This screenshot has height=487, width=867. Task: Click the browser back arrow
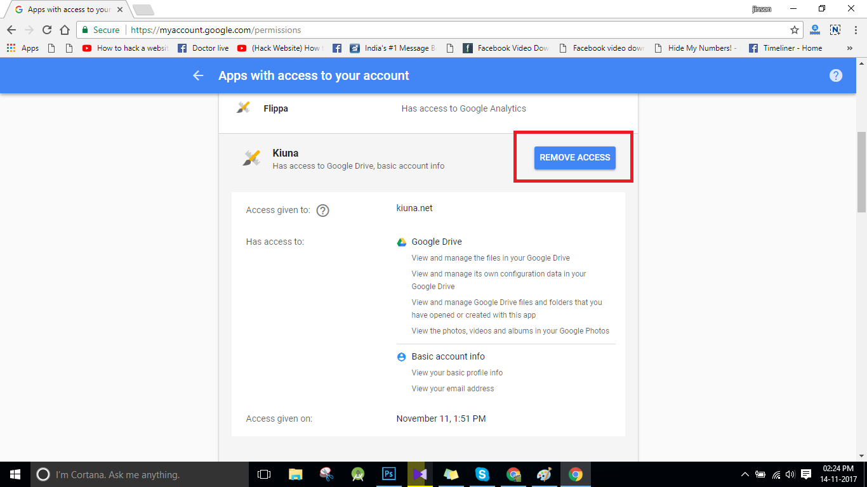[x=11, y=30]
